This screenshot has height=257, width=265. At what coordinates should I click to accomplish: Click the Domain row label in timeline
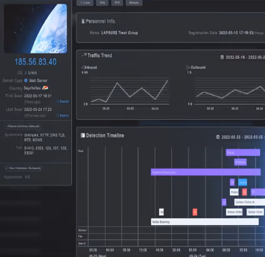click(x=82, y=230)
